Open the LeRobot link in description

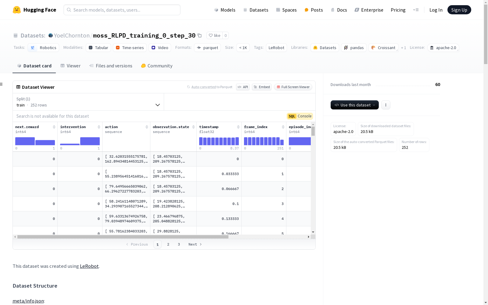pos(89,266)
